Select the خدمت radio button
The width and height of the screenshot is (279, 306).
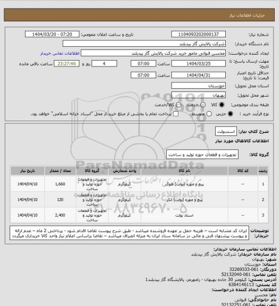203,105
